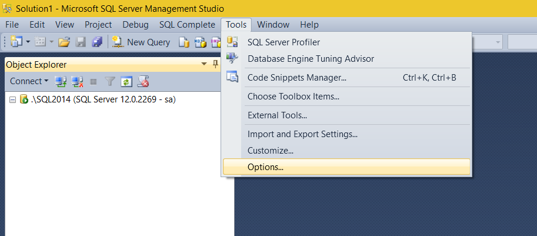Screen dimensions: 537x236
Task: Toggle the Object Explorer auto-hide pin
Action: pos(215,64)
